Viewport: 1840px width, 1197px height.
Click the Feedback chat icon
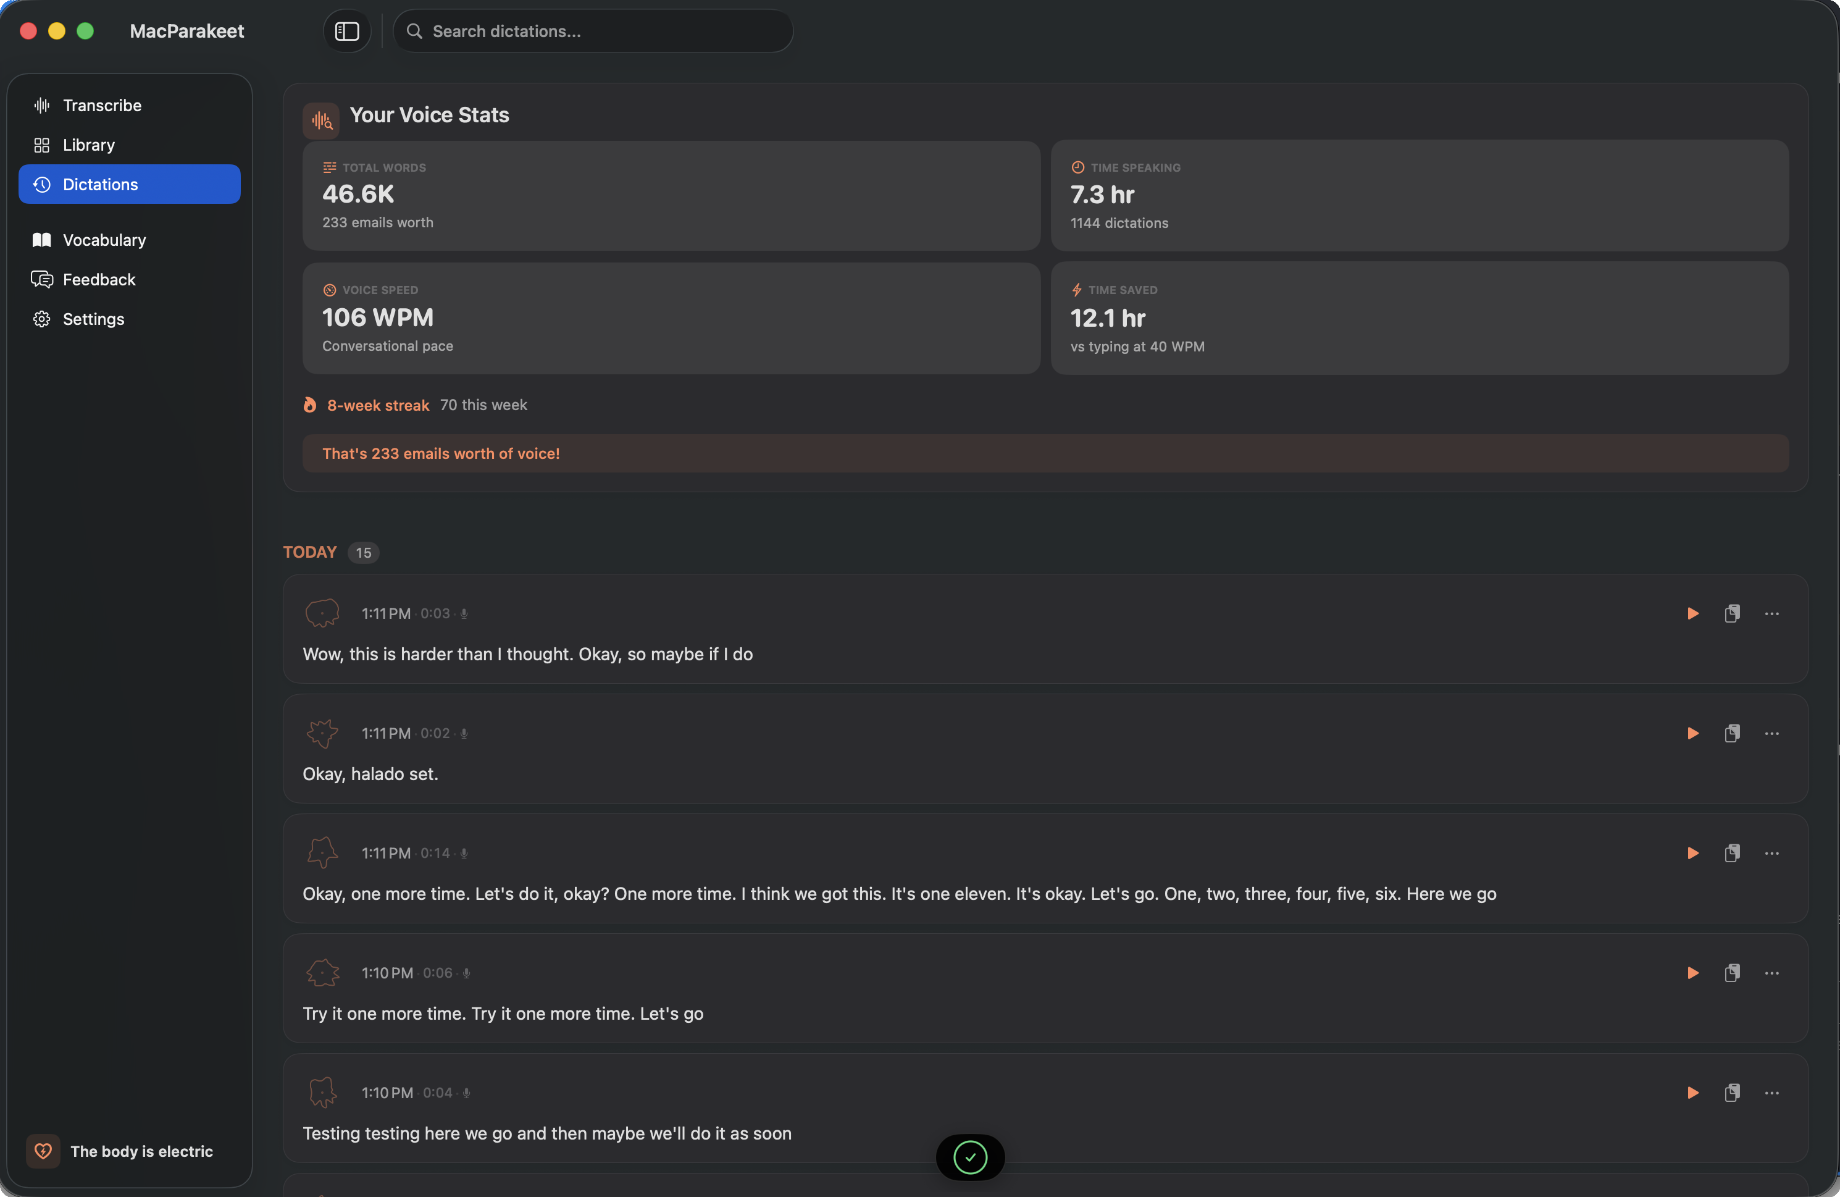(42, 279)
